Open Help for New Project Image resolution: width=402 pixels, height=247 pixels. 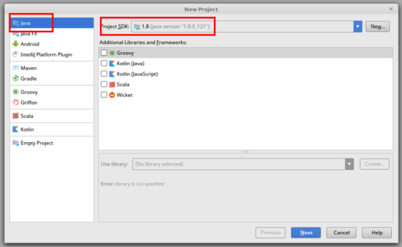click(377, 233)
